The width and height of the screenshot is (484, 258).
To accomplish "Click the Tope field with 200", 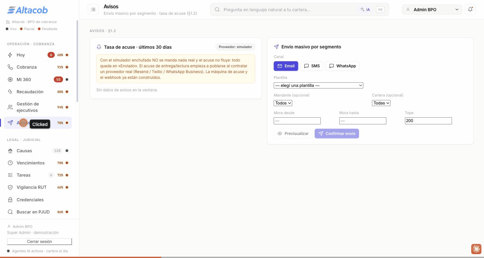I will pos(428,121).
